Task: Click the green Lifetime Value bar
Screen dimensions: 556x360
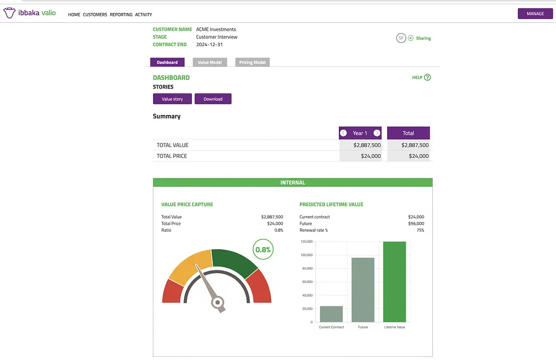Action: click(394, 282)
